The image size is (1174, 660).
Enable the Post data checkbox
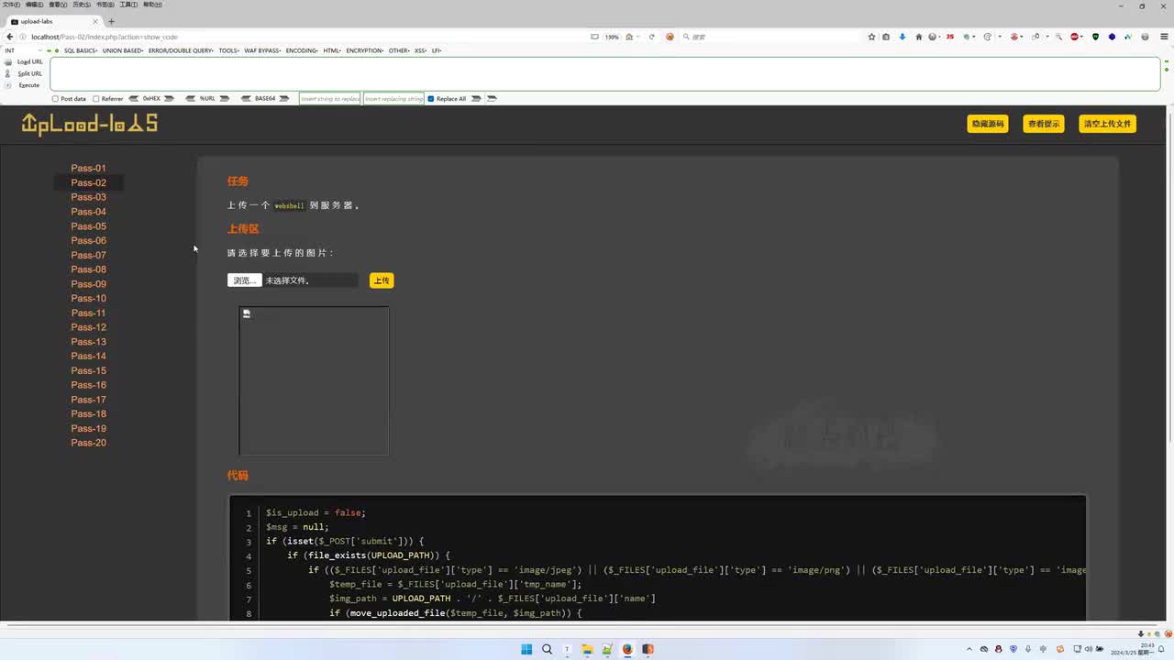click(55, 99)
